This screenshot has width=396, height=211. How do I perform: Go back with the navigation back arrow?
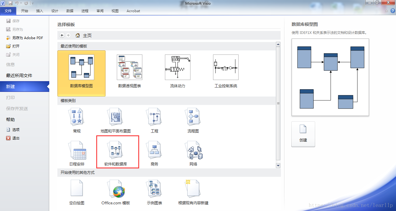coord(62,35)
